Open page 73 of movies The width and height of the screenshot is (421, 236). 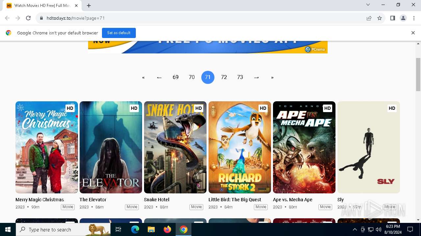(x=240, y=77)
